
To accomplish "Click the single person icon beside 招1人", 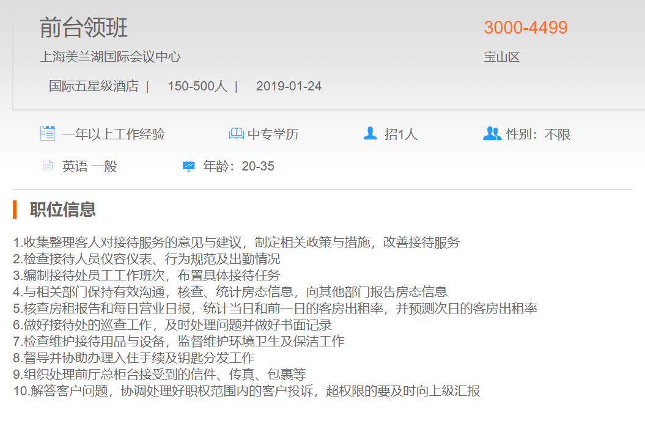I will [x=370, y=133].
